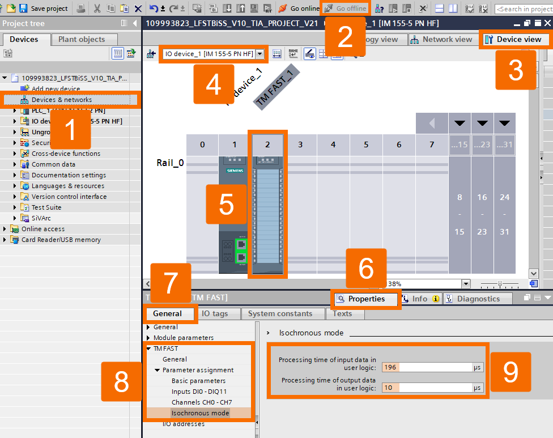The image size is (553, 438).
Task: Select Basic parameters in properties navigation
Action: pos(198,381)
